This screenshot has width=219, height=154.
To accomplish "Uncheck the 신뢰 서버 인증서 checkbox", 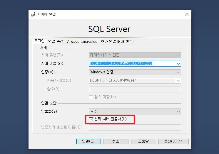I will tap(91, 119).
